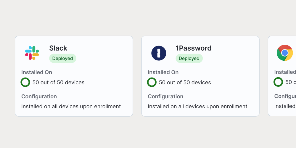Click the Deployed badge under 1Password
The image size is (296, 148).
click(x=189, y=58)
